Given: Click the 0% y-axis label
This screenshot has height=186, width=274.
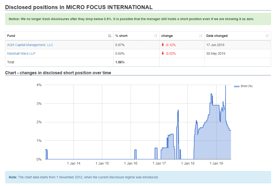Looking at the screenshot, I should tap(39, 159).
